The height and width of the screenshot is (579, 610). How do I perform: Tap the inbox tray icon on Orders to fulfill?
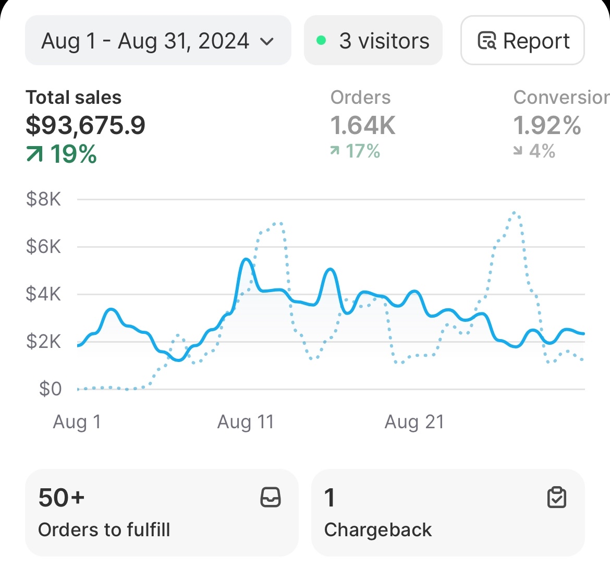pyautogui.click(x=271, y=497)
